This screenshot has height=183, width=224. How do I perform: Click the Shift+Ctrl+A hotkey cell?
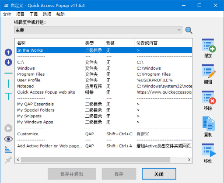(x=119, y=146)
